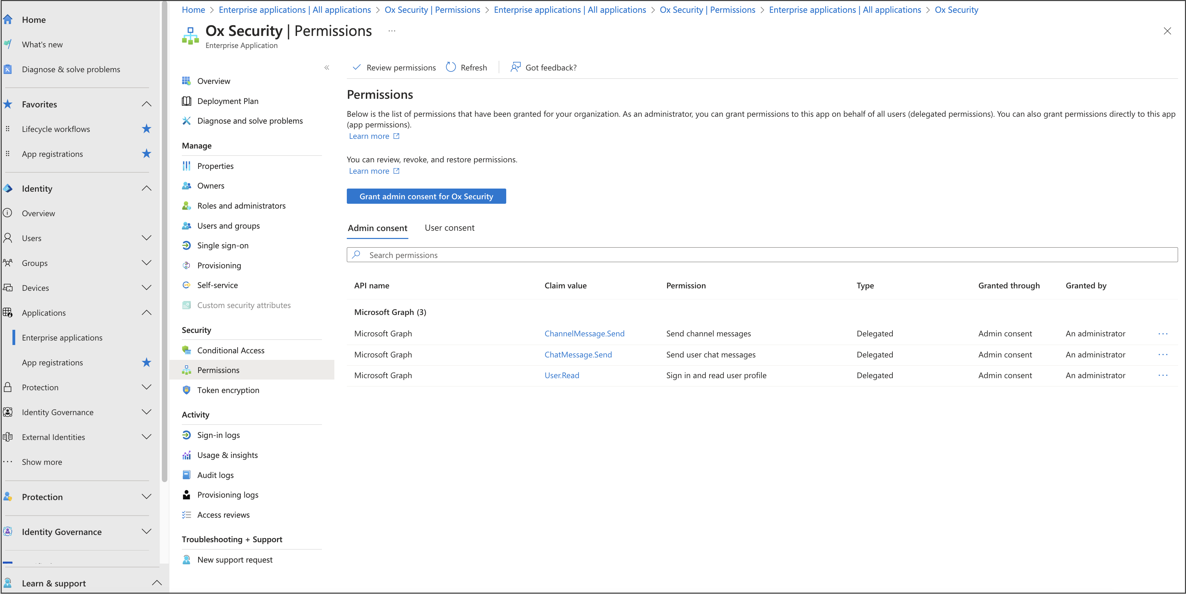Select the Admin consent tab

[x=377, y=228]
